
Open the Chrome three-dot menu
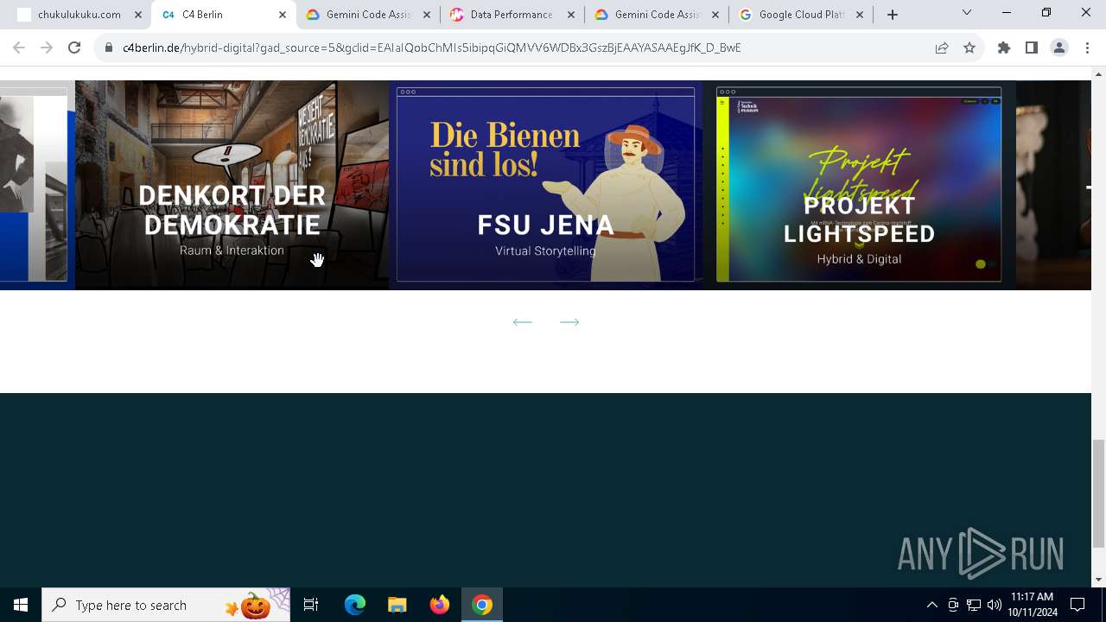(x=1087, y=48)
